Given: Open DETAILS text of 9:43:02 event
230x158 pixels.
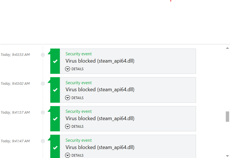Looking at the screenshot, I should click(x=78, y=98).
